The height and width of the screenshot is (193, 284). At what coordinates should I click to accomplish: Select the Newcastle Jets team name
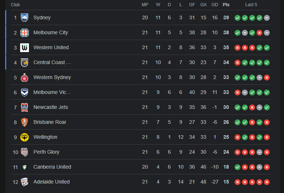[51, 107]
